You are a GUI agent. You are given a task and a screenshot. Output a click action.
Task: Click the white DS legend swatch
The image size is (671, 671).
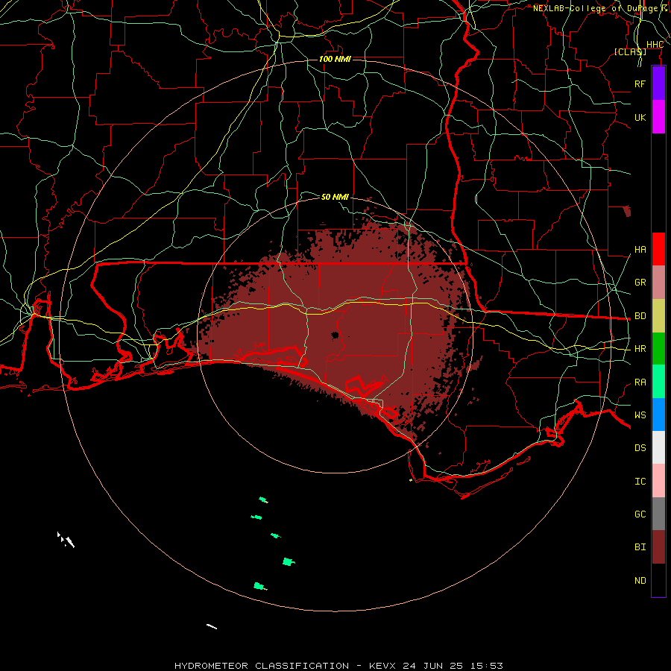pyautogui.click(x=658, y=447)
